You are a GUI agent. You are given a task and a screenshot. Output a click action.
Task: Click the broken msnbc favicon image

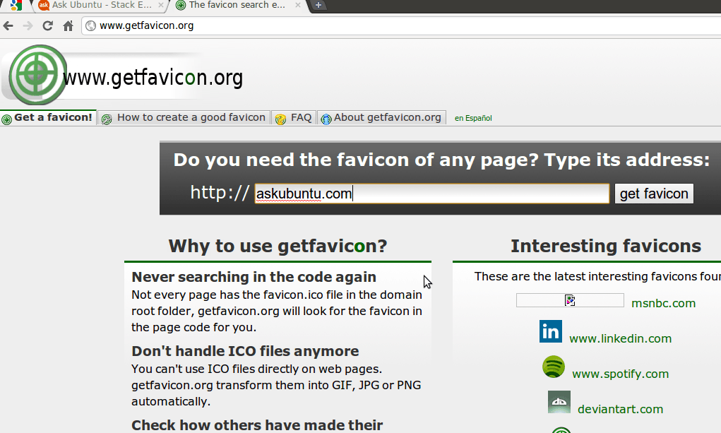pyautogui.click(x=570, y=300)
